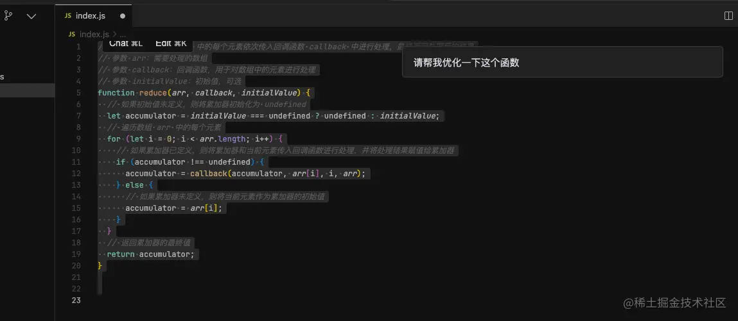
Task: Click the accumulator = callback(...) line
Action: (x=245, y=174)
